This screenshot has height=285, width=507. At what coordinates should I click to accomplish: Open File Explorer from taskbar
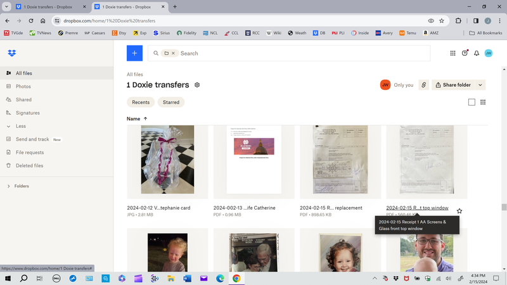pos(170,278)
